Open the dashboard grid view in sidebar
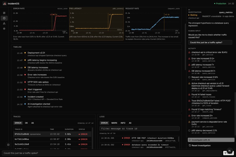The width and height of the screenshot is (236, 157). (x=4, y=13)
